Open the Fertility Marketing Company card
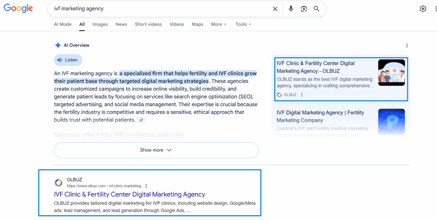437x220 pixels. coord(320,116)
